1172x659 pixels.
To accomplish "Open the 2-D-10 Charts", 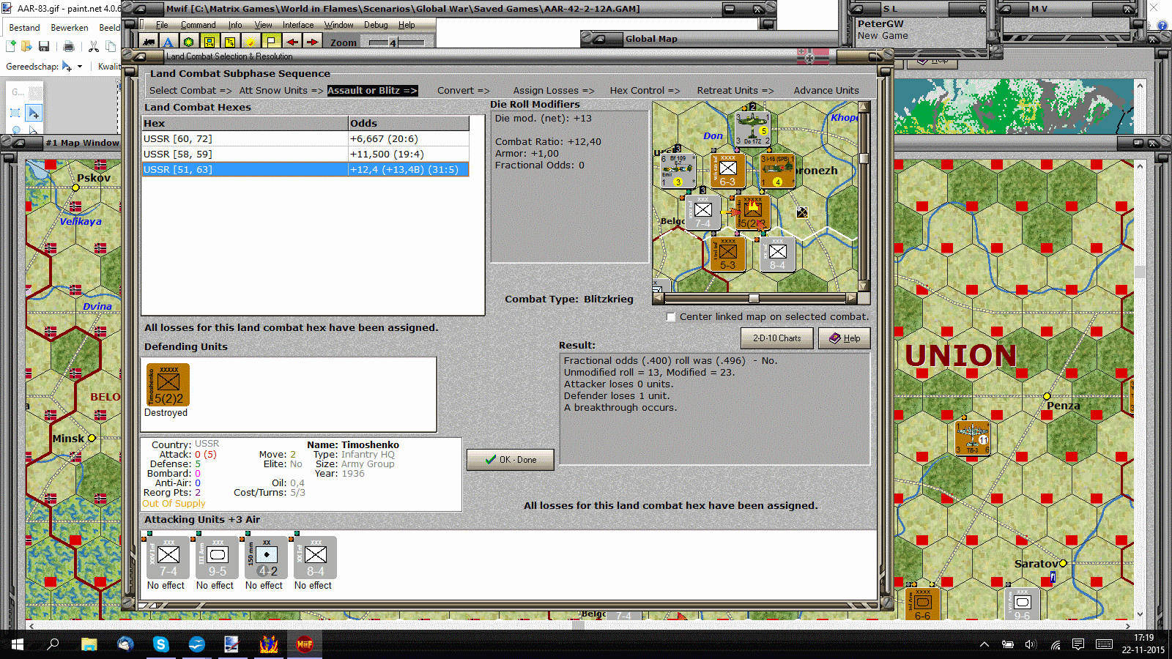I will pos(777,338).
